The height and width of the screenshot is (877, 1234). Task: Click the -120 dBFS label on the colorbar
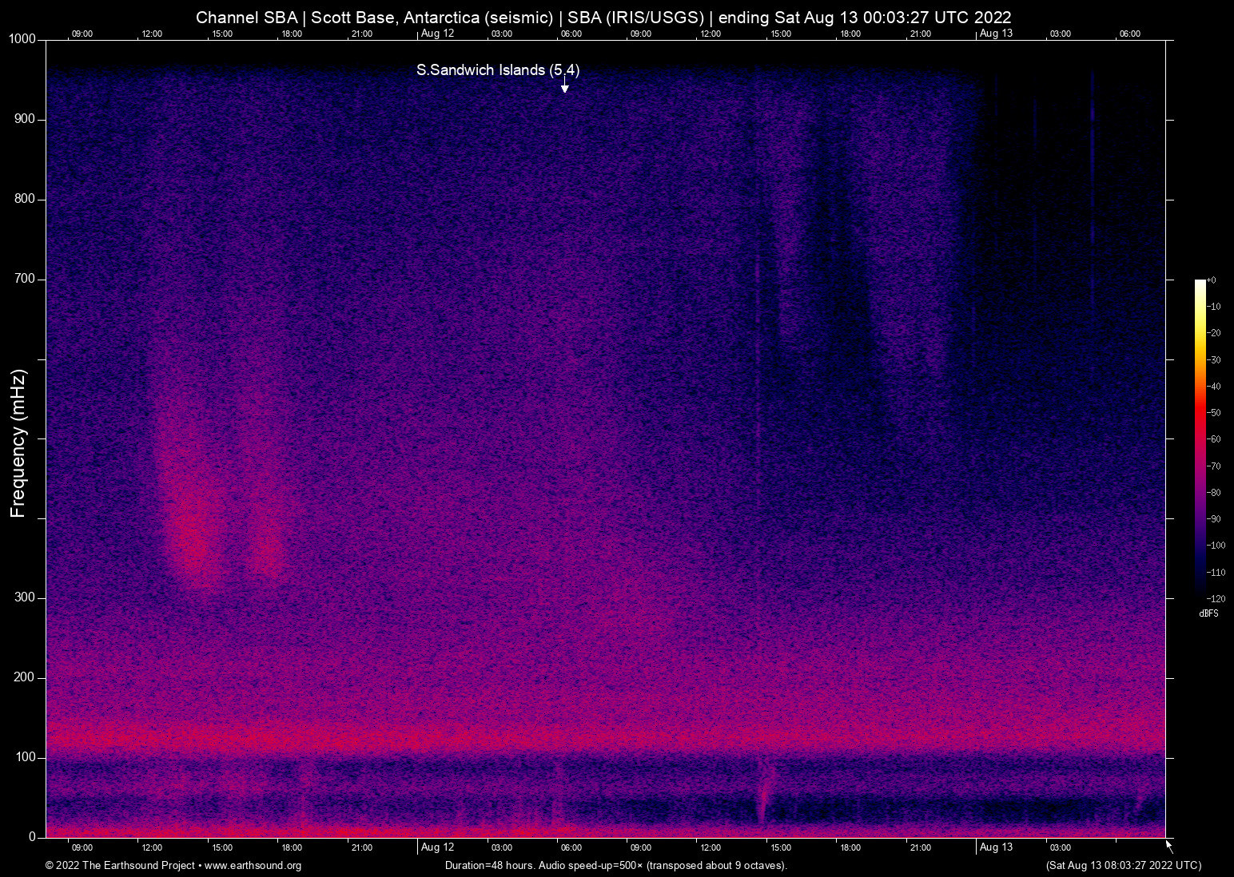click(x=1216, y=598)
